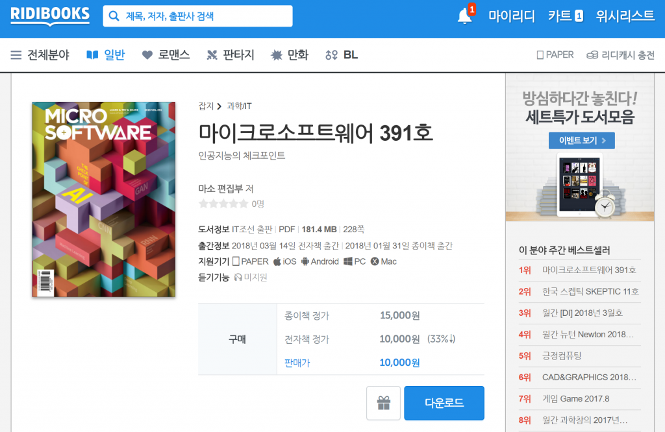
Task: Open 마이리디 page
Action: tap(512, 16)
